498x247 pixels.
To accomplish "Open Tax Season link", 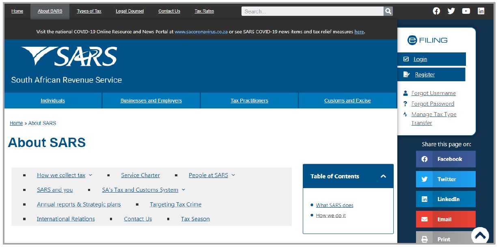I will coord(195,219).
